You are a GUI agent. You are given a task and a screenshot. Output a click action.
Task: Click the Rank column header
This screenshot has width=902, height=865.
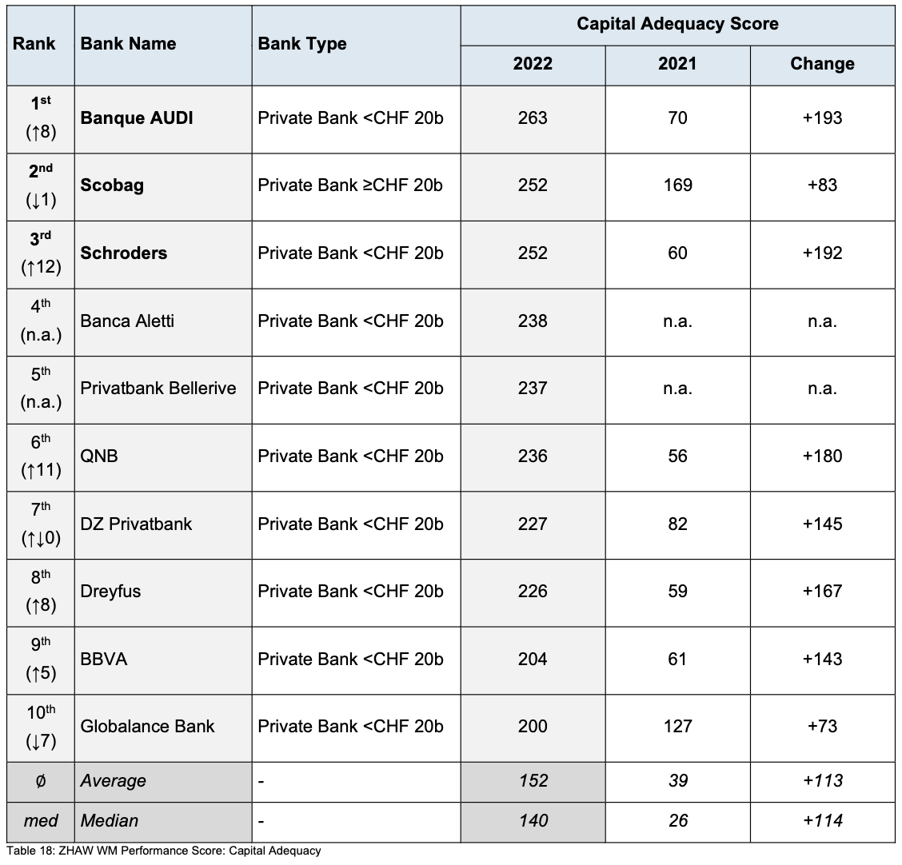(34, 44)
